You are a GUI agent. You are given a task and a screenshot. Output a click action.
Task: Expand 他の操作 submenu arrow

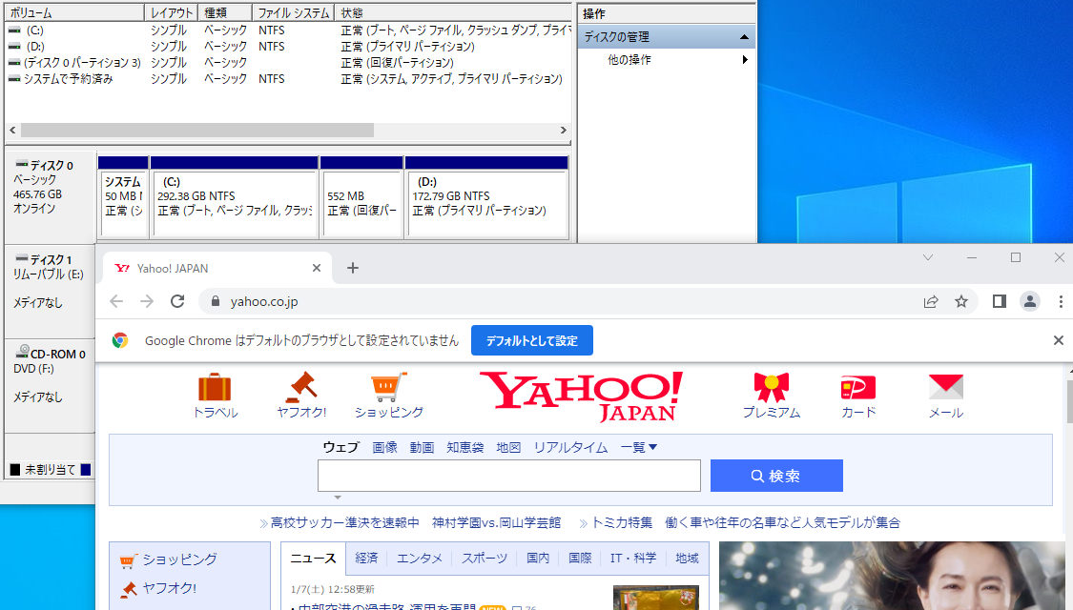click(x=745, y=59)
